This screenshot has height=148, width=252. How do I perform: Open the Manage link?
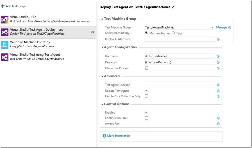click(221, 28)
